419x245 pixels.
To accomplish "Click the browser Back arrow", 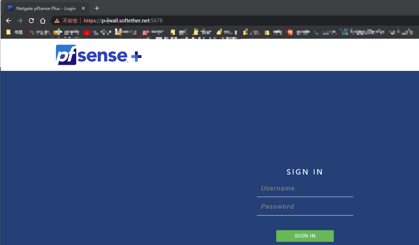I will coord(9,21).
